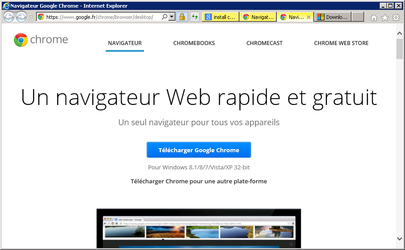Click the page favicon in address bar
Image resolution: width=405 pixels, height=250 pixels.
pos(41,17)
